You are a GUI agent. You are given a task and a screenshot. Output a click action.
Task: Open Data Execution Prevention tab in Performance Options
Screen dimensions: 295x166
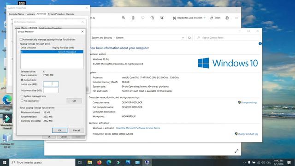(x=50, y=28)
